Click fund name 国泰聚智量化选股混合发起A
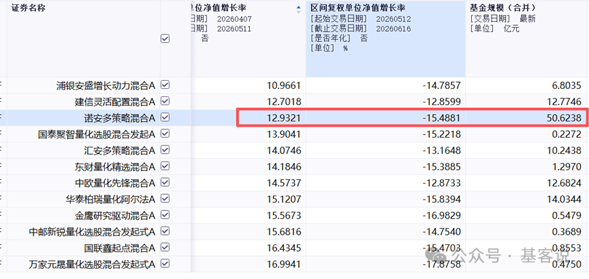 (x=97, y=134)
